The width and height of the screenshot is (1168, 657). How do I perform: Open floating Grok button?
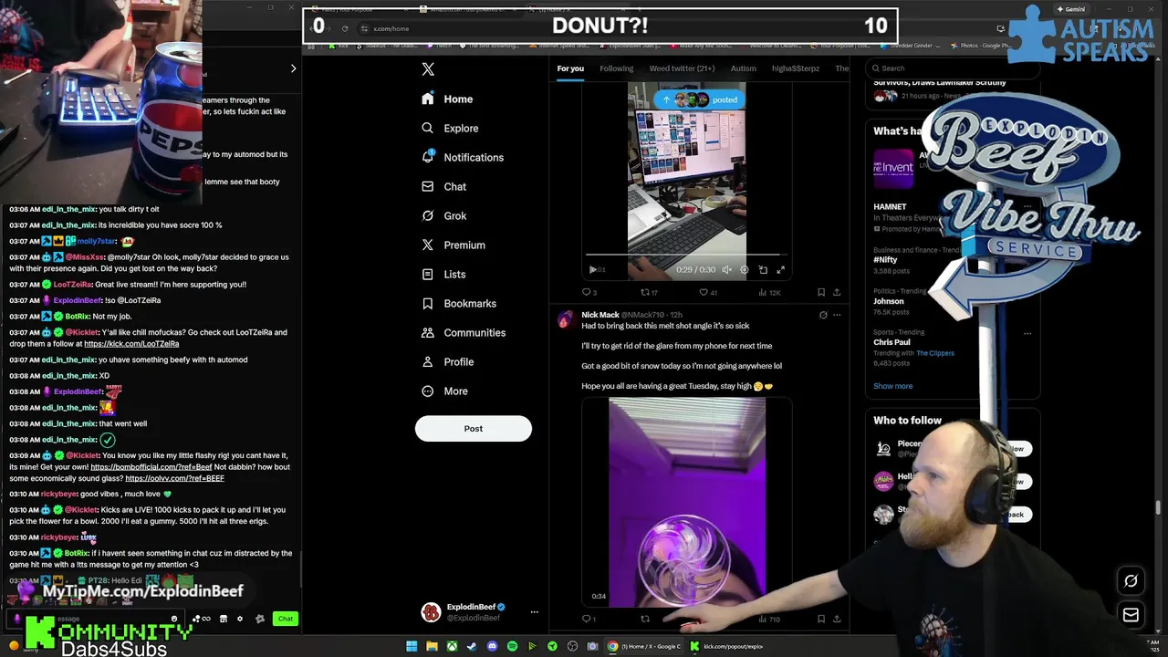point(1131,581)
